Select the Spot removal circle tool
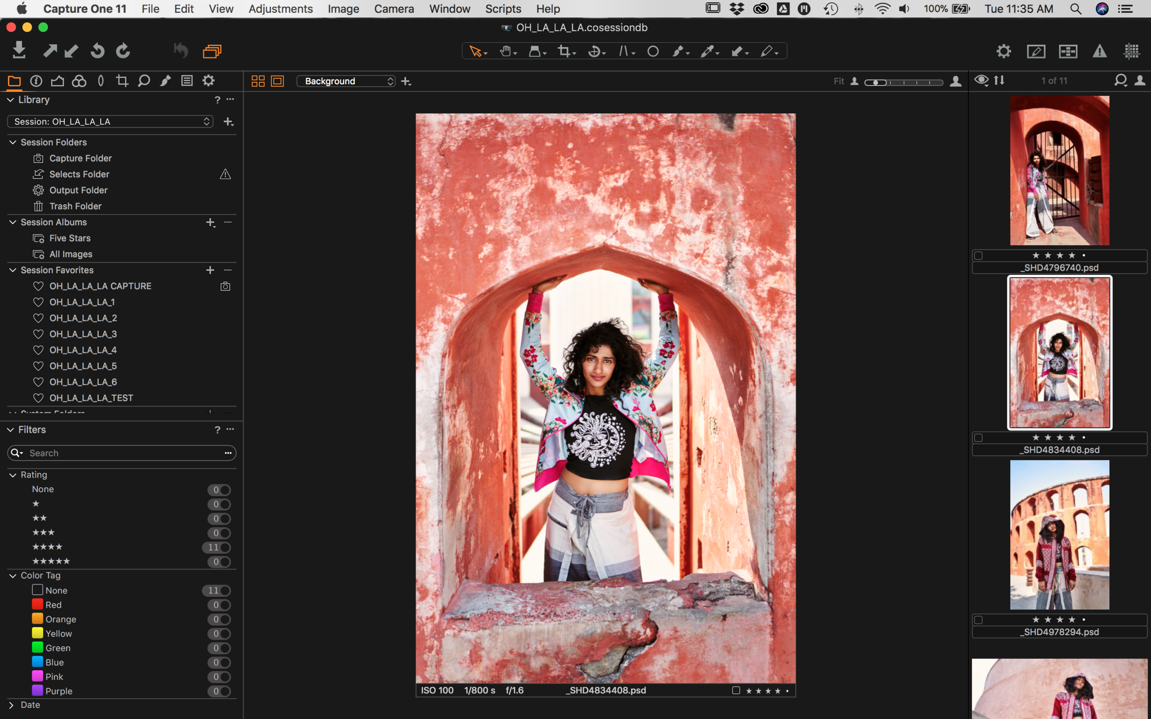1151x719 pixels. (x=653, y=51)
